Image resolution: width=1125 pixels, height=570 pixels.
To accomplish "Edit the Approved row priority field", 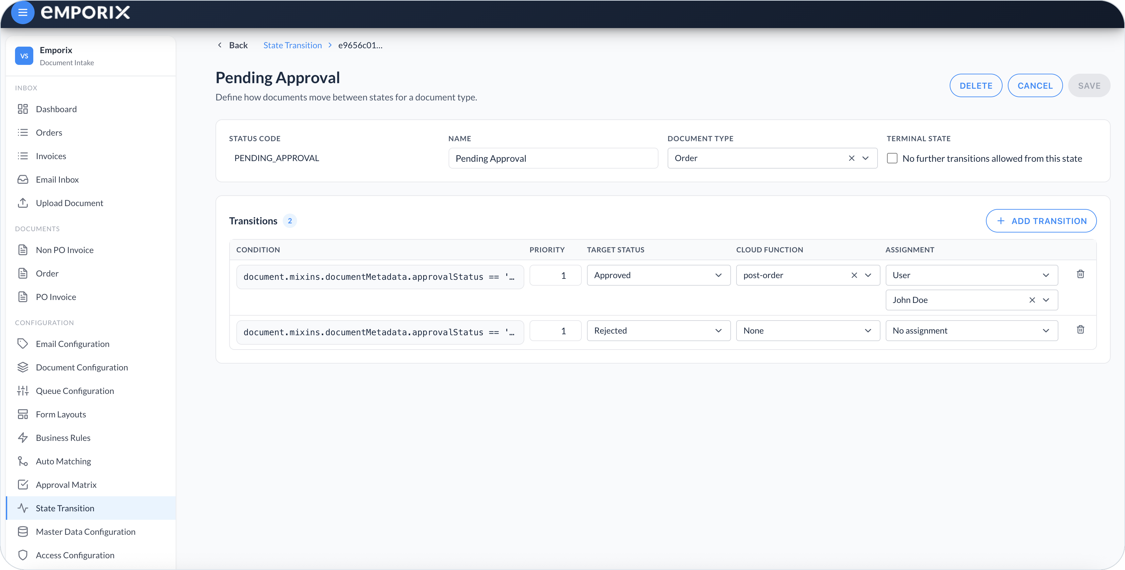I will click(x=555, y=275).
